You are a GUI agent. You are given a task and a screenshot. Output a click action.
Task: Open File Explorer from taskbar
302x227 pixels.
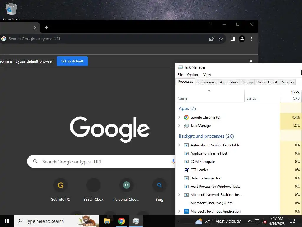tap(107, 221)
